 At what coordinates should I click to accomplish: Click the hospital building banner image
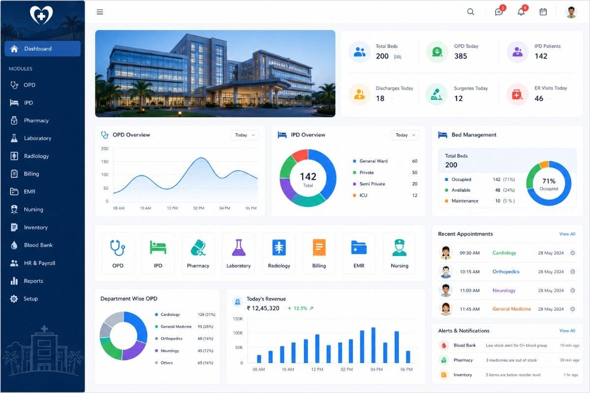[x=215, y=74]
